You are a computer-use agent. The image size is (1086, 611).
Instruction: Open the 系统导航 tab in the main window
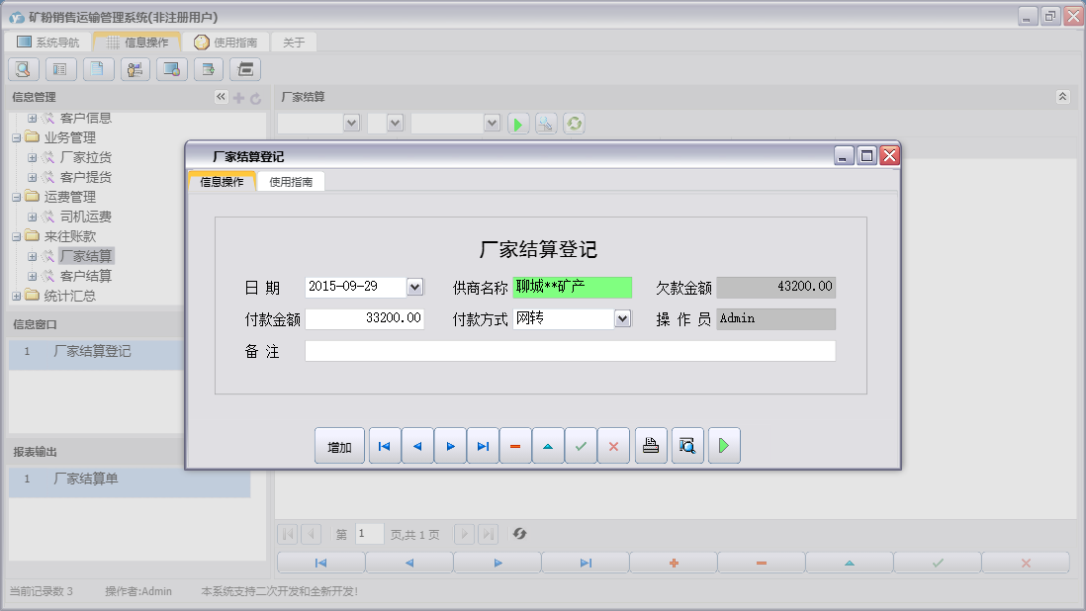coord(47,43)
